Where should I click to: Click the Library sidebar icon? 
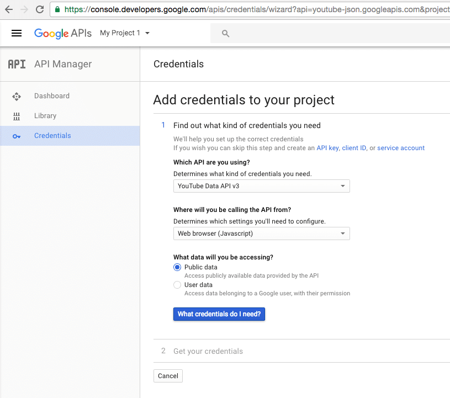[x=17, y=116]
